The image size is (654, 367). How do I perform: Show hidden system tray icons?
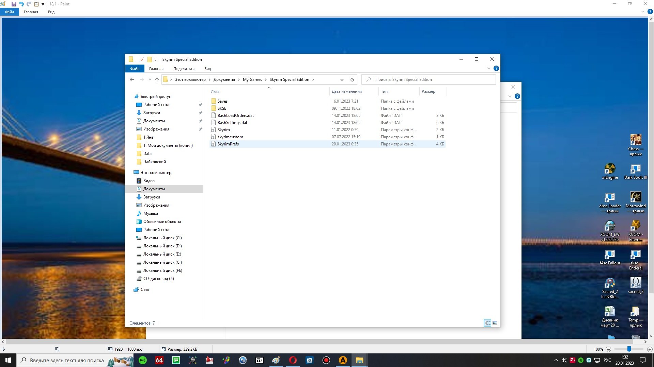[556, 360]
